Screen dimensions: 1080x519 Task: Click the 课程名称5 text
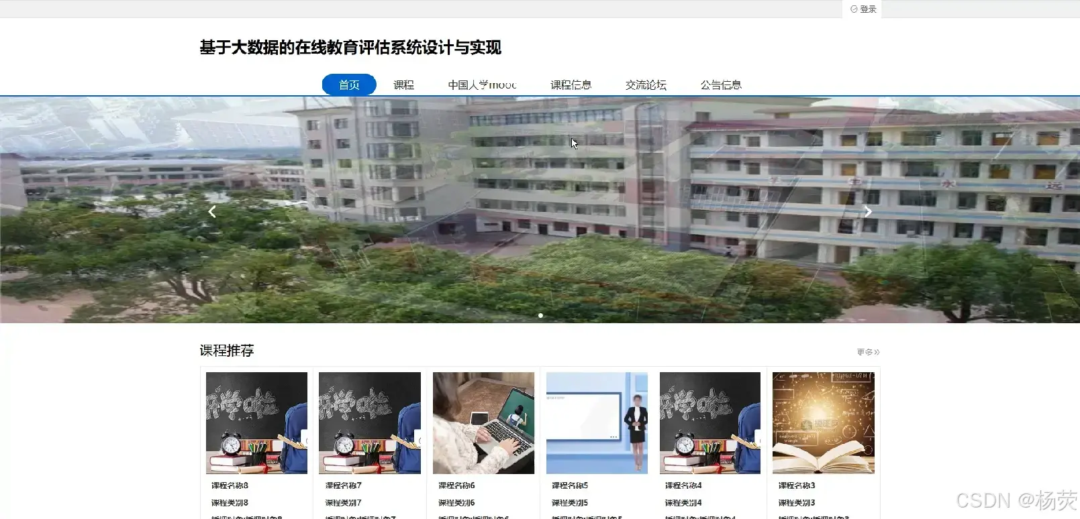click(570, 485)
